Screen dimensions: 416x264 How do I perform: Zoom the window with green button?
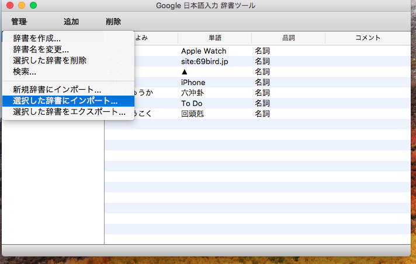tap(33, 5)
